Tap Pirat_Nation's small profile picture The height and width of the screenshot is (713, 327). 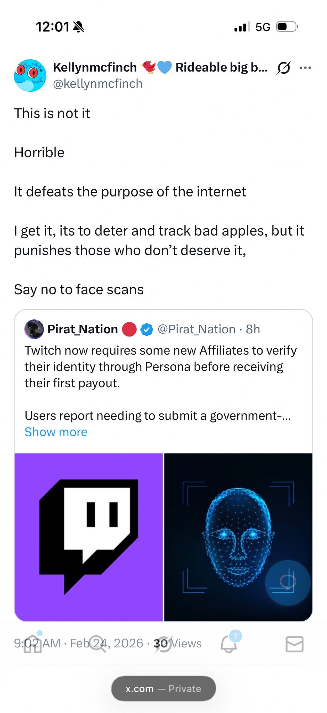coord(34,329)
